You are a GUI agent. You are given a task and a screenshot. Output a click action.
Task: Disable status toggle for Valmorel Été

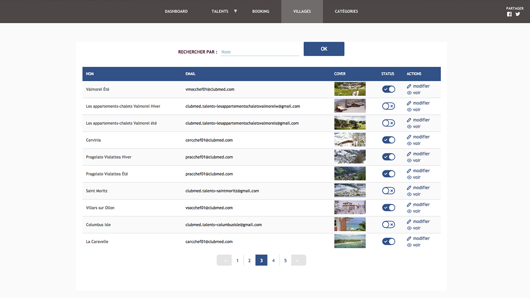click(388, 89)
